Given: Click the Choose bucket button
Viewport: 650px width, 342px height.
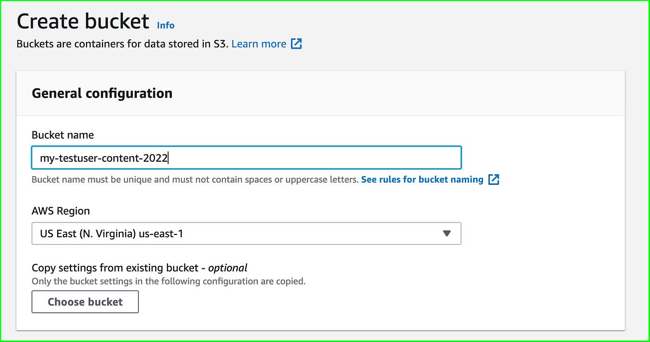Looking at the screenshot, I should pos(84,302).
